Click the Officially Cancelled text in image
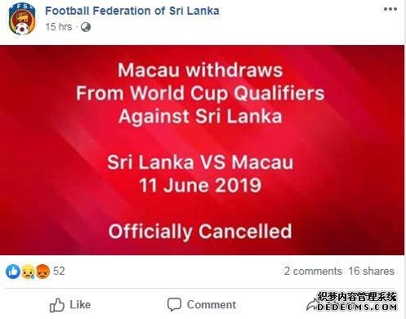406x319 pixels. [200, 231]
